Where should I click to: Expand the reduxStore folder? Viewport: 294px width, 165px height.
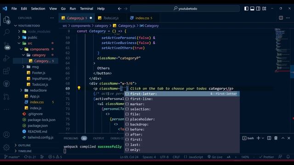click(38, 90)
